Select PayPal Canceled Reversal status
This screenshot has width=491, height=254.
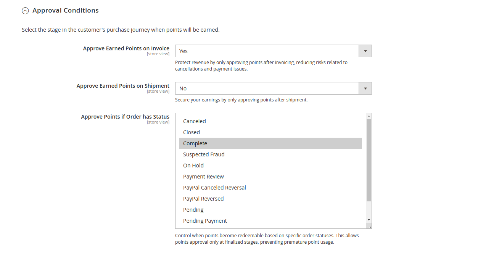pos(214,187)
